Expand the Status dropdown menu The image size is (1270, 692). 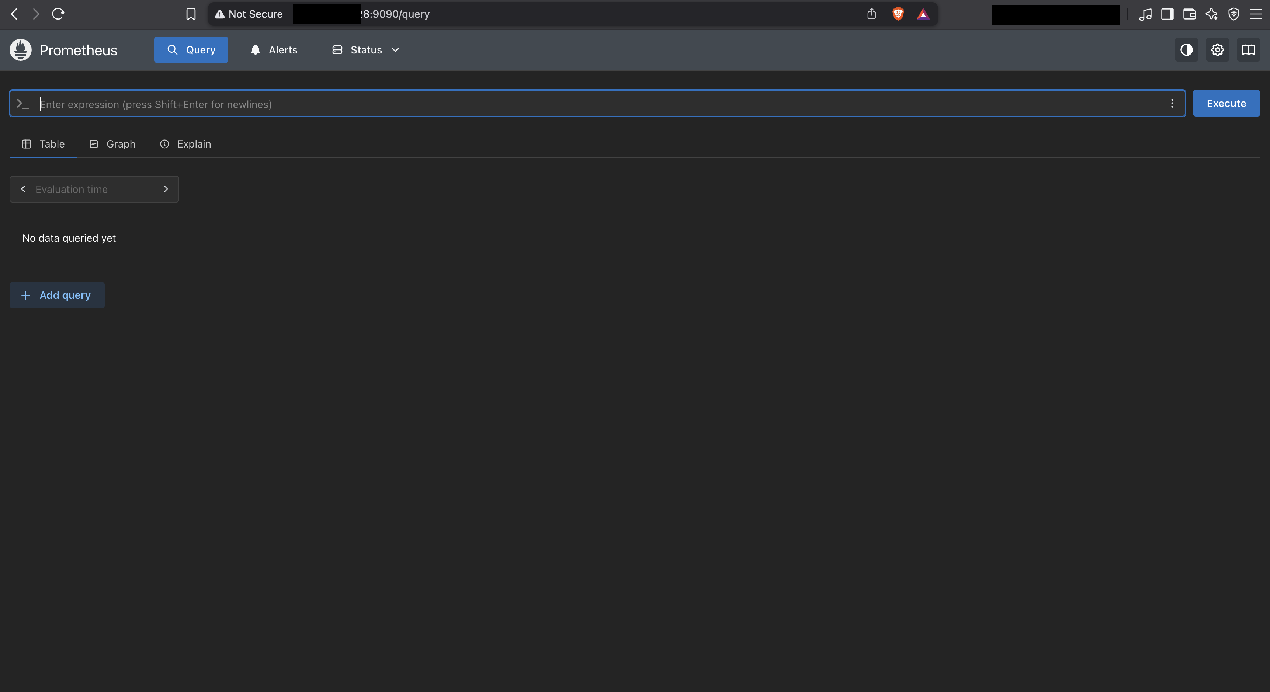tap(365, 50)
